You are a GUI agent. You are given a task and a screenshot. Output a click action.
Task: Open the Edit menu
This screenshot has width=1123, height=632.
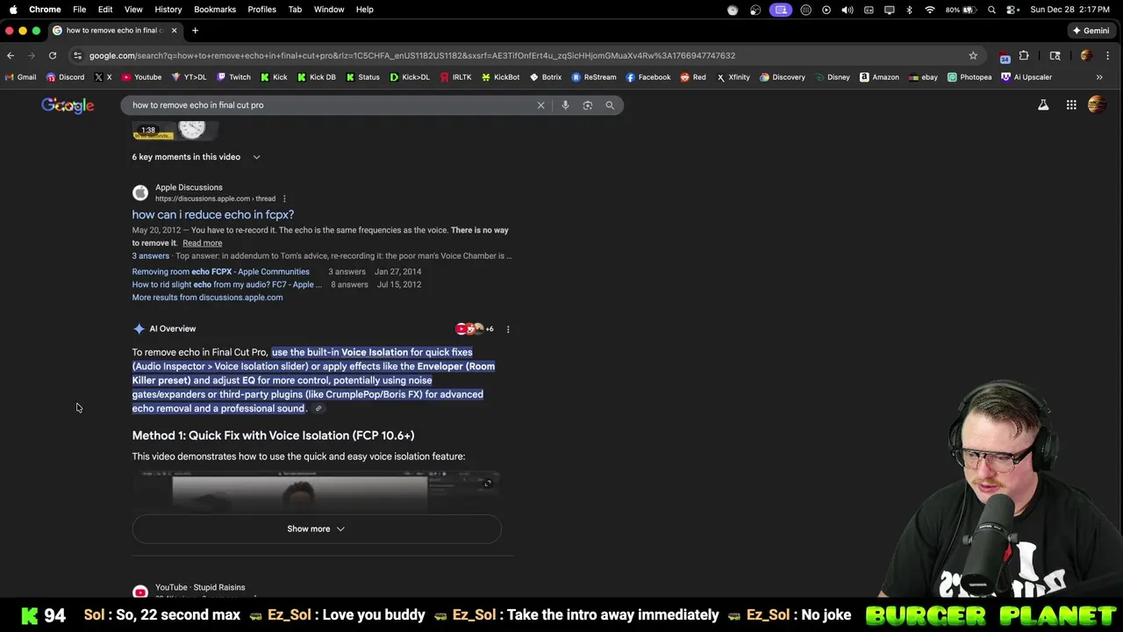click(x=105, y=10)
